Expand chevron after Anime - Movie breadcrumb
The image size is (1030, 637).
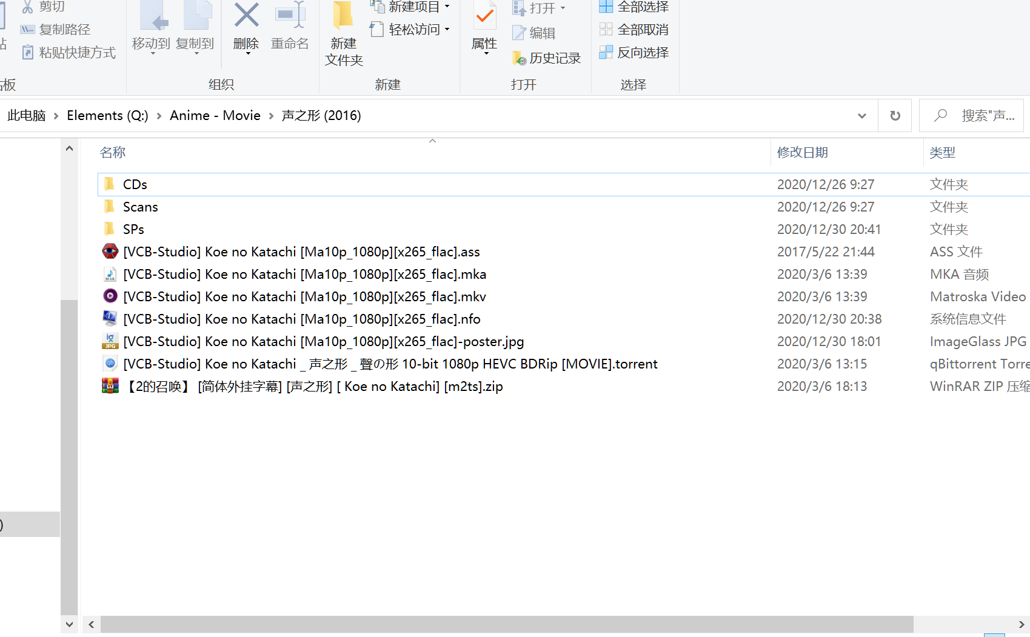click(x=271, y=116)
